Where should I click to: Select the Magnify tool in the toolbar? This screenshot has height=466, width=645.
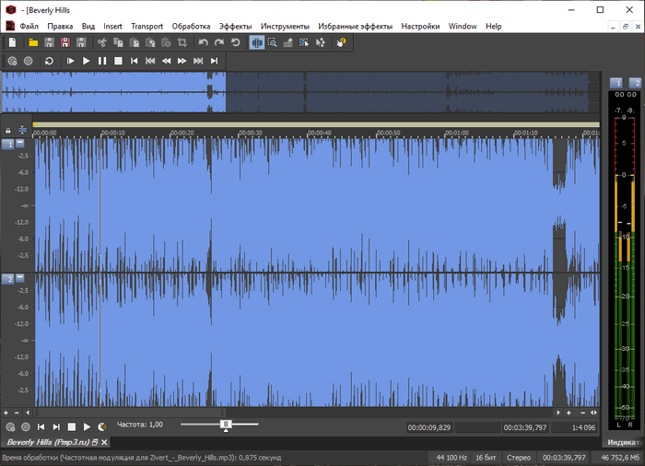[x=273, y=42]
